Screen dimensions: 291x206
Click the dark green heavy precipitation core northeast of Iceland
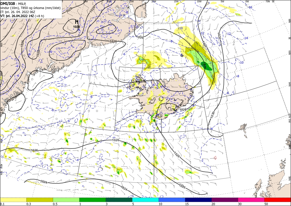[x=206, y=66]
